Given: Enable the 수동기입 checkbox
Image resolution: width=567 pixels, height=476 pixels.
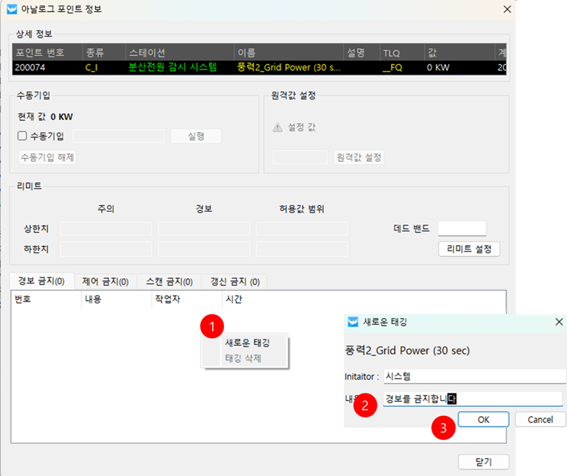Looking at the screenshot, I should (23, 136).
